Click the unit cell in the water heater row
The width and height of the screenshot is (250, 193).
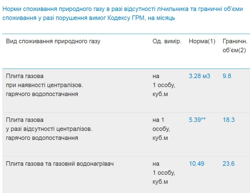click(164, 173)
